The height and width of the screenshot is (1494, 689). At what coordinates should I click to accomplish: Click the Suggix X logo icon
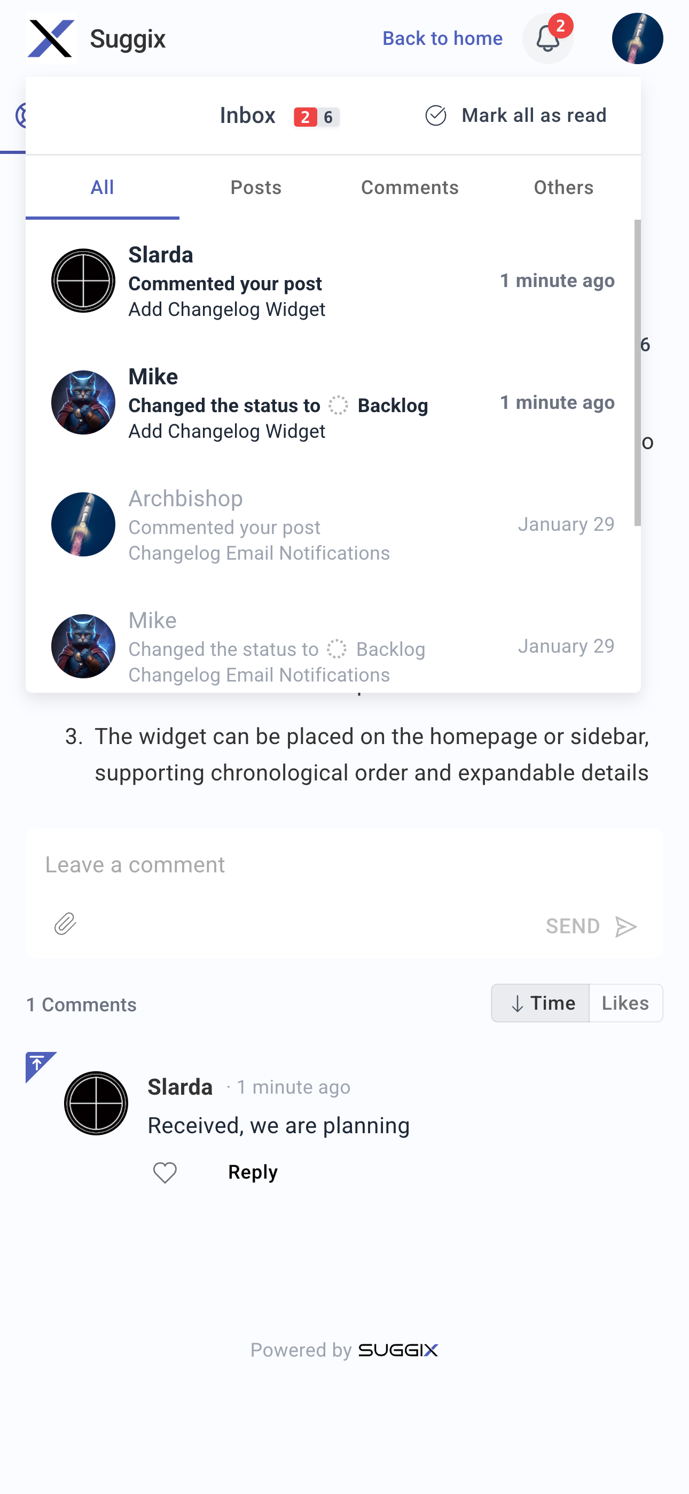(x=51, y=38)
